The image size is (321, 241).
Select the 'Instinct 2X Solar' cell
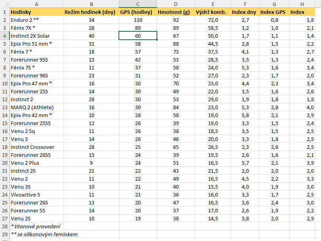coord(36,36)
